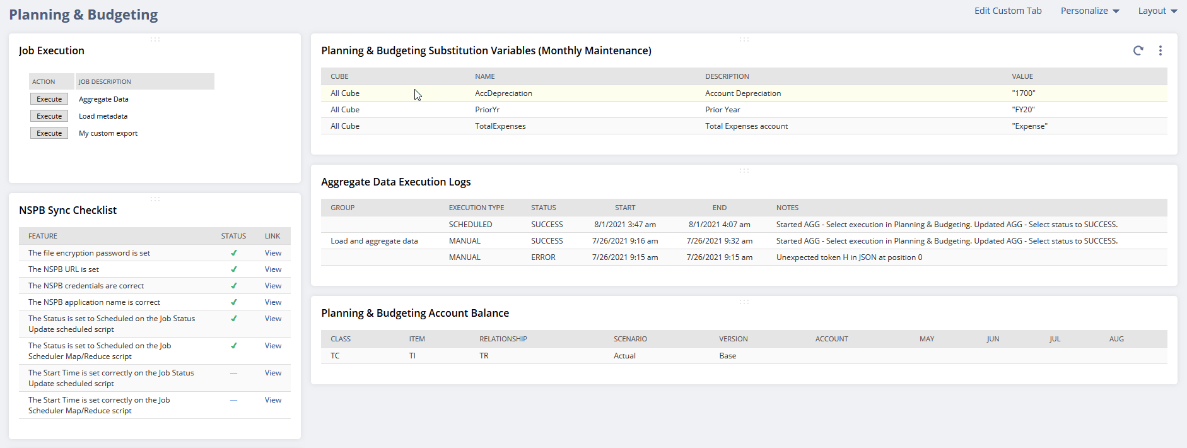
Task: Open the Layout dropdown
Action: (1157, 11)
